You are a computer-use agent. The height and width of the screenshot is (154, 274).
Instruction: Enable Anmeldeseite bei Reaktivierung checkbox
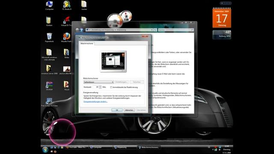(x=111, y=87)
